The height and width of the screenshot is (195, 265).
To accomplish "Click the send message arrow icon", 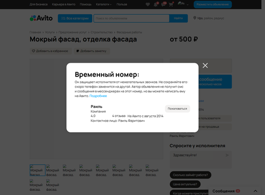I will coord(227,155).
